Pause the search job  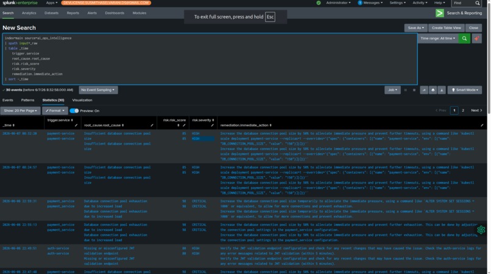click(x=406, y=90)
